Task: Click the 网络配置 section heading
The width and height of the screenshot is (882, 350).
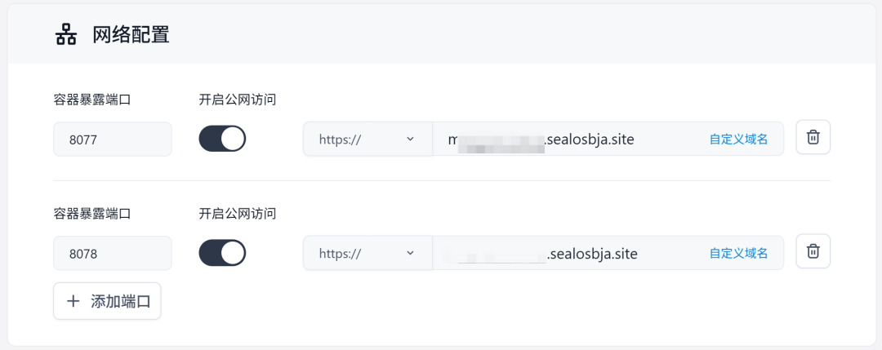Action: click(131, 35)
